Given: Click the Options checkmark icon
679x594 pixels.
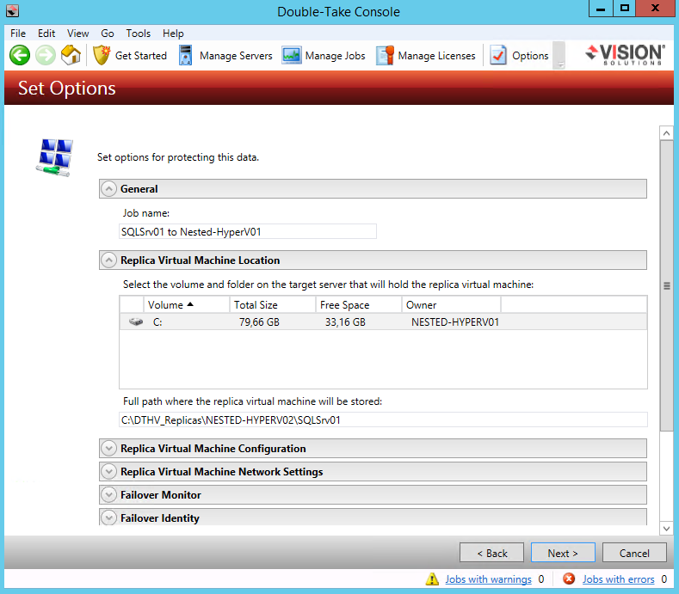Looking at the screenshot, I should 498,55.
